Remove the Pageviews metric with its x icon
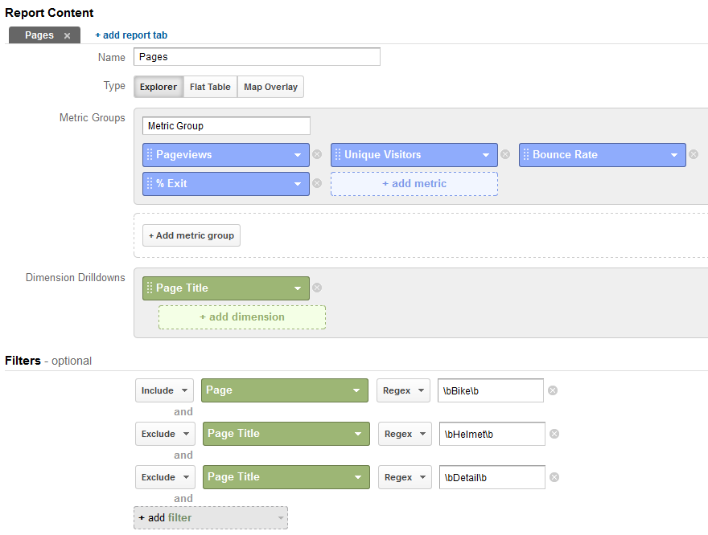The width and height of the screenshot is (708, 535). point(317,155)
